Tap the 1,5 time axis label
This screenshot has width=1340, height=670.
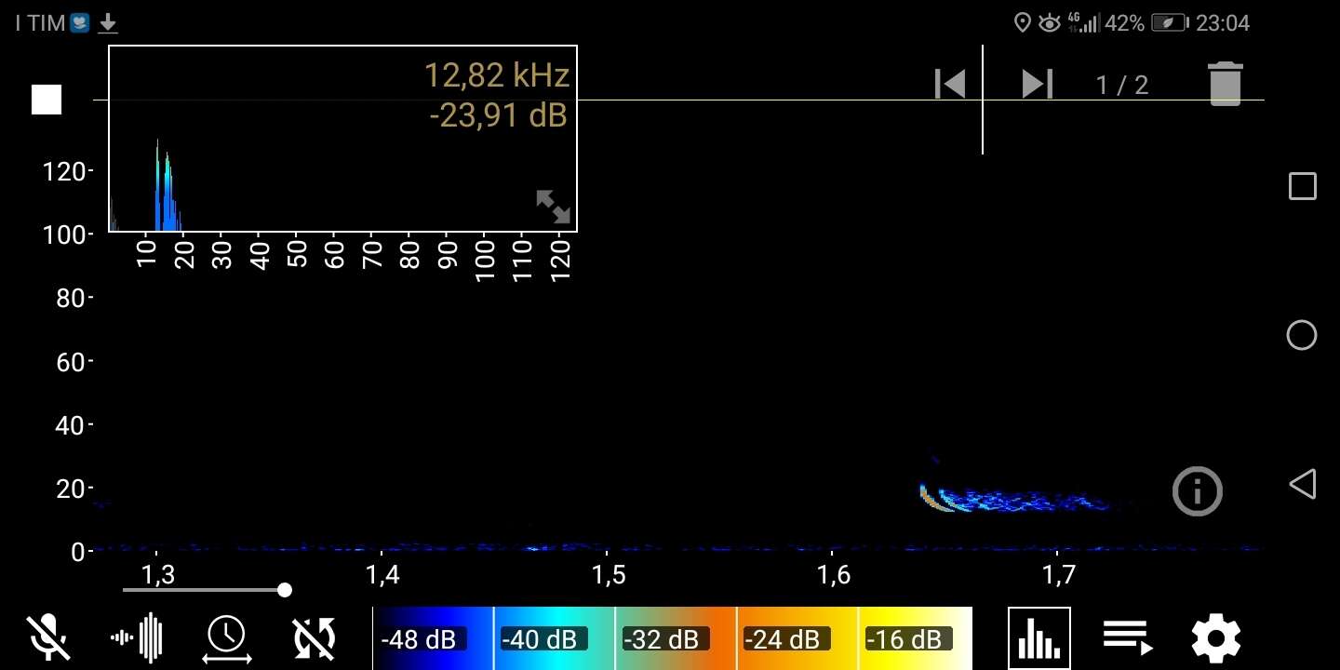609,574
